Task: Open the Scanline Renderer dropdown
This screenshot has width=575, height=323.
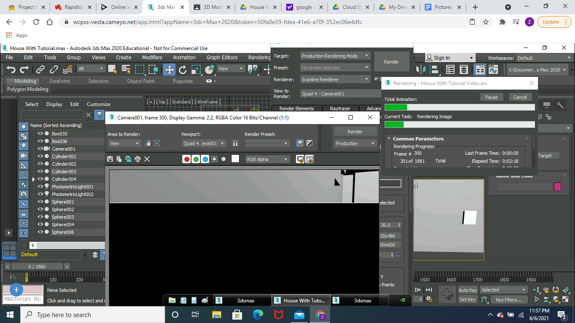Action: click(x=335, y=79)
